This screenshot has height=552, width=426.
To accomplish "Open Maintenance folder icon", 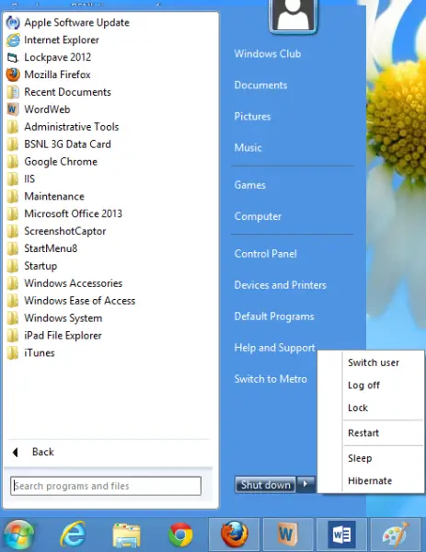I will pyautogui.click(x=13, y=196).
